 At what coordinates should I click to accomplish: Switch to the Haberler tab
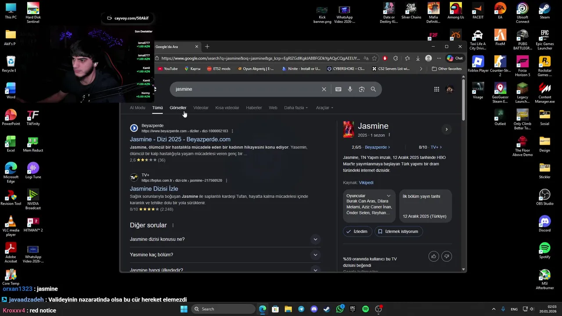254,108
